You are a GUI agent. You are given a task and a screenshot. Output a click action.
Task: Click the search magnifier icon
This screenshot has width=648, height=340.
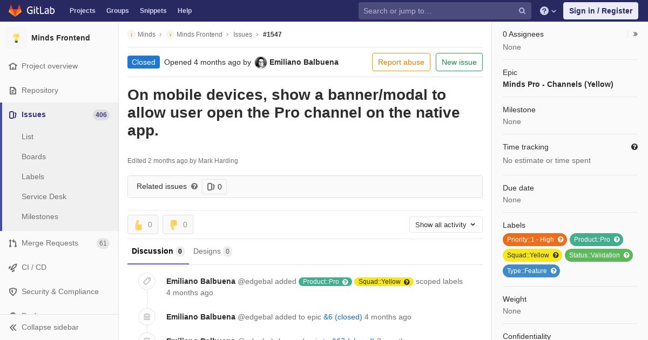(522, 11)
